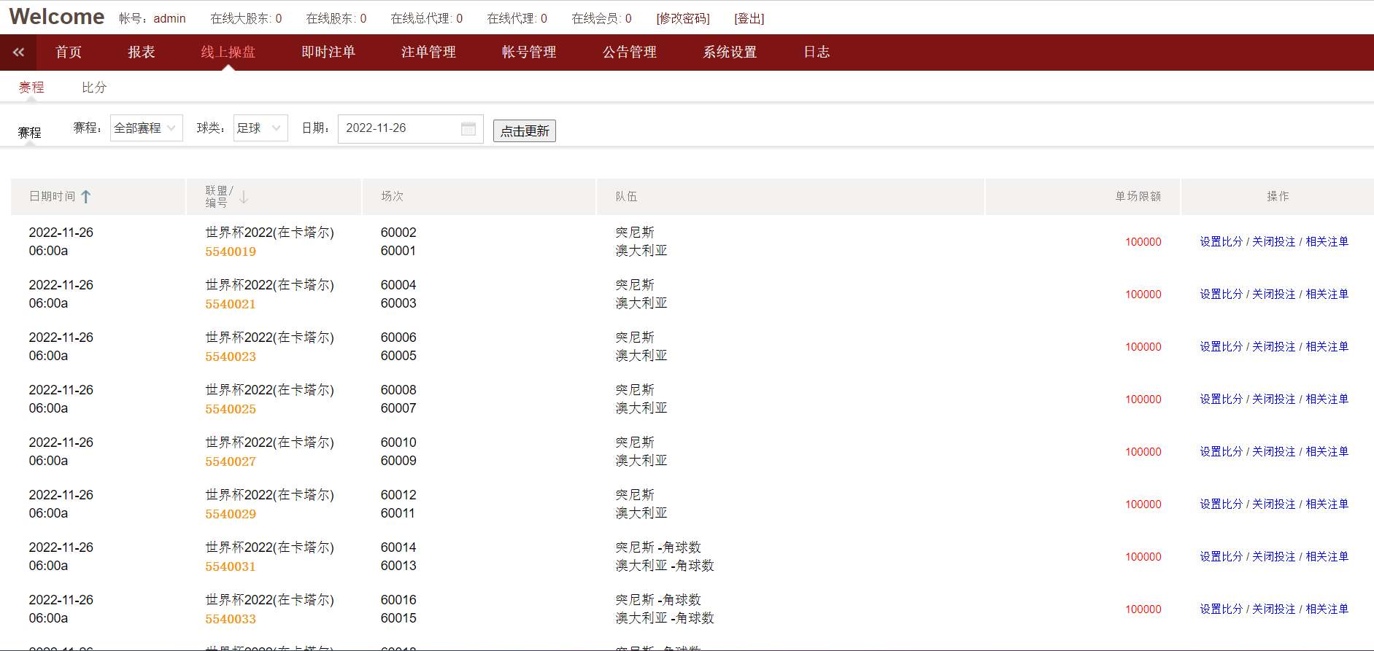The width and height of the screenshot is (1374, 651).
Task: Click 关闭投注 for match 5540023
Action: 1273,347
